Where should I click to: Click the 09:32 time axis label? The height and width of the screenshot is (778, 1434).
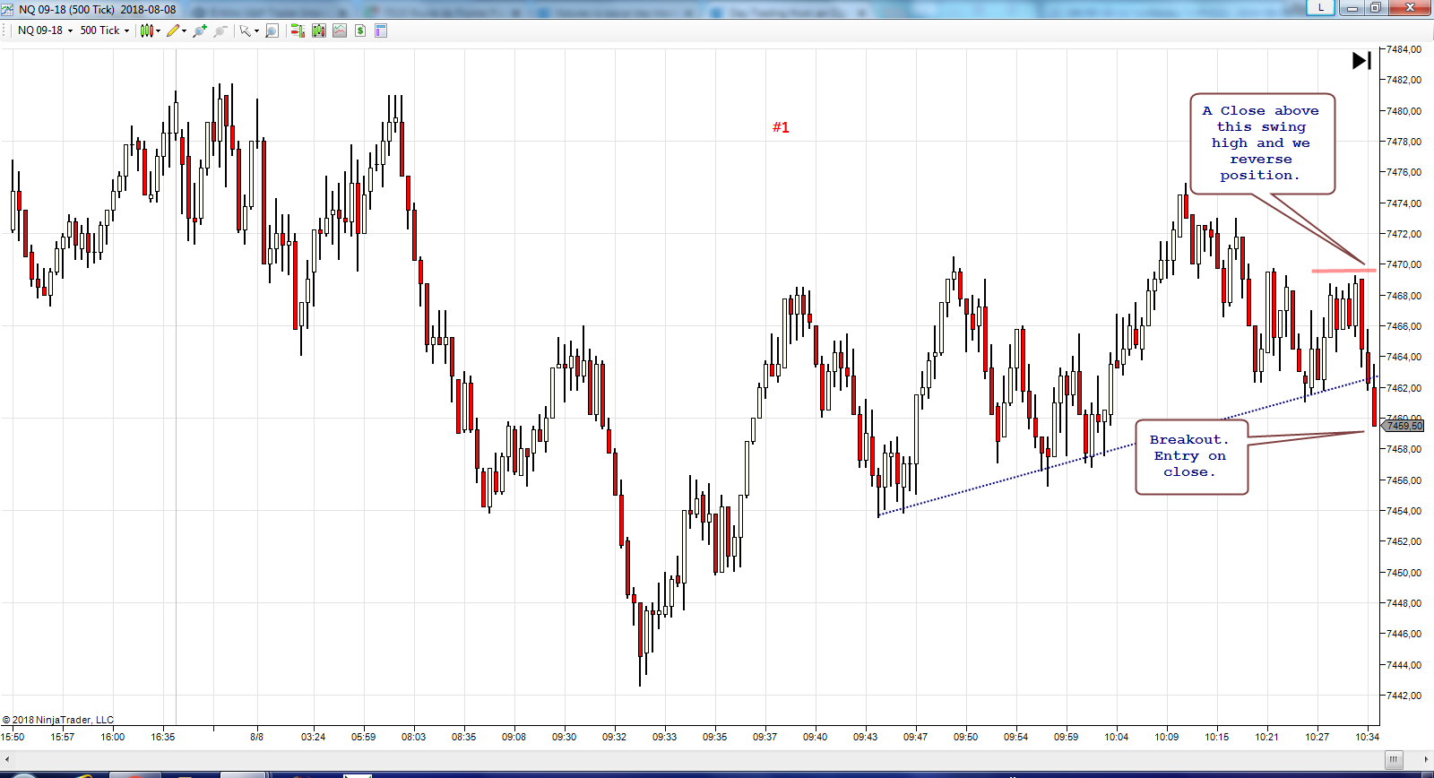pos(614,737)
